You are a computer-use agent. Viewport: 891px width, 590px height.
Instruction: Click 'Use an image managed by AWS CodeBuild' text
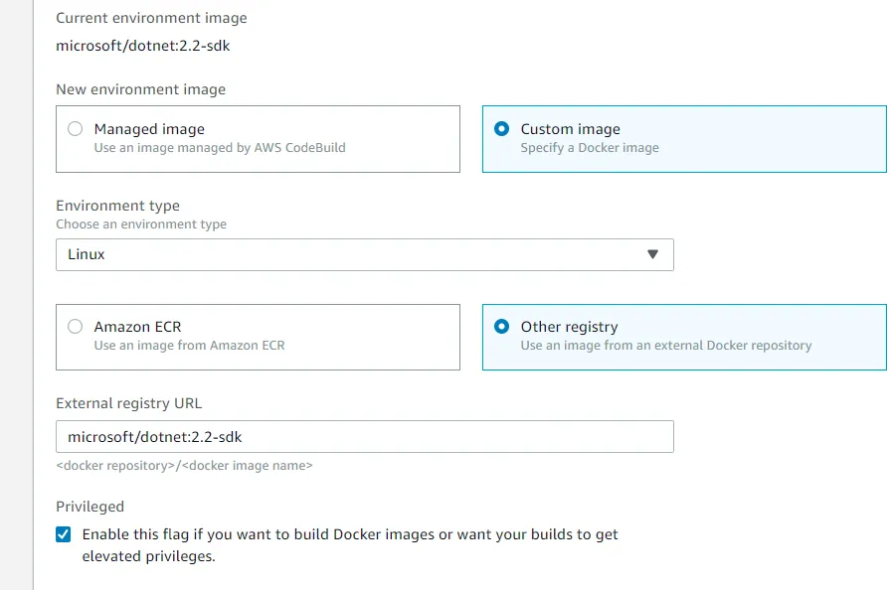pyautogui.click(x=220, y=148)
